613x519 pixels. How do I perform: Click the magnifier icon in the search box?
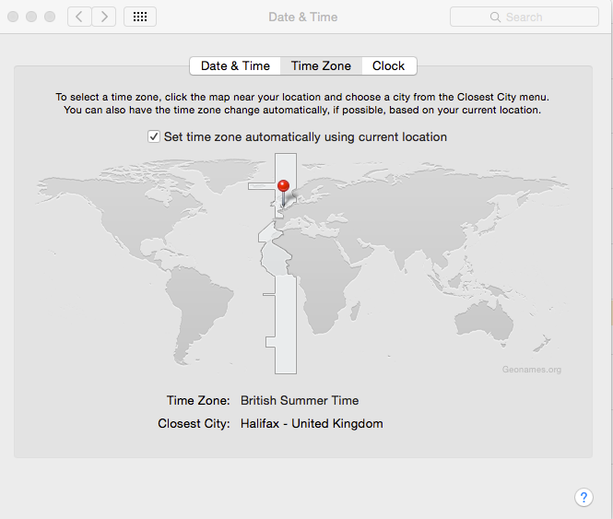click(496, 17)
